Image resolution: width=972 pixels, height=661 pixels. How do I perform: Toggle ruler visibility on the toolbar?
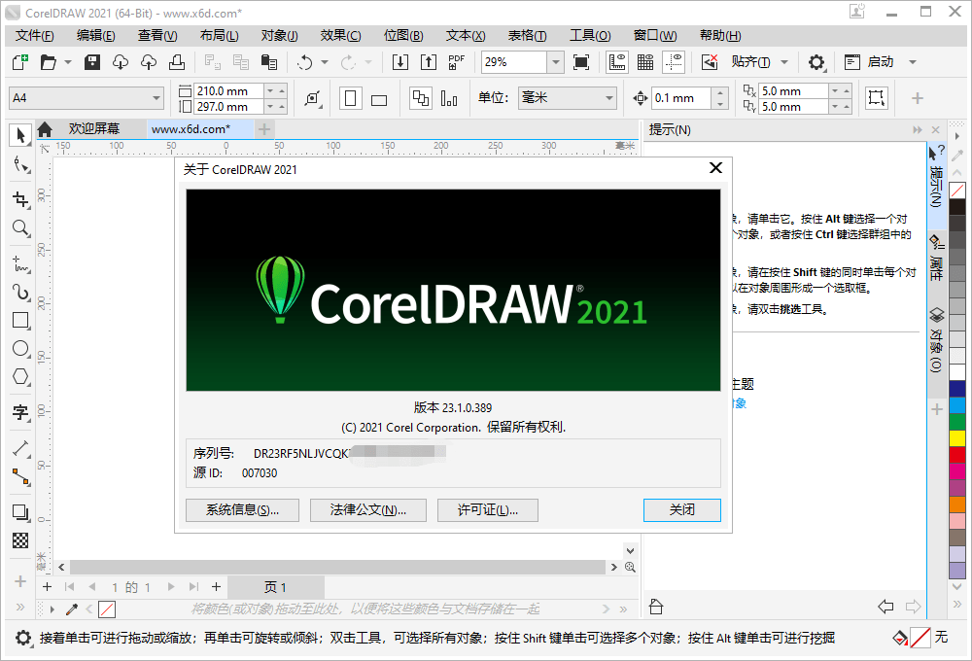click(617, 62)
